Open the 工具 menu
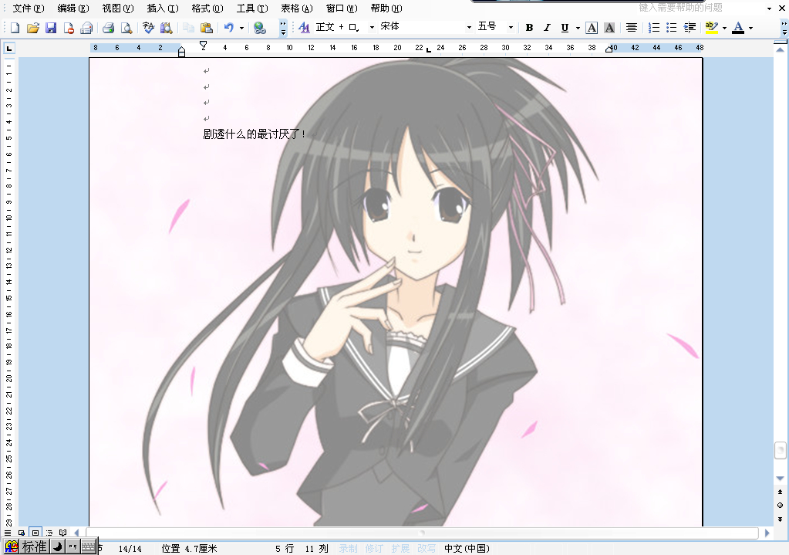789x555 pixels. click(x=252, y=8)
